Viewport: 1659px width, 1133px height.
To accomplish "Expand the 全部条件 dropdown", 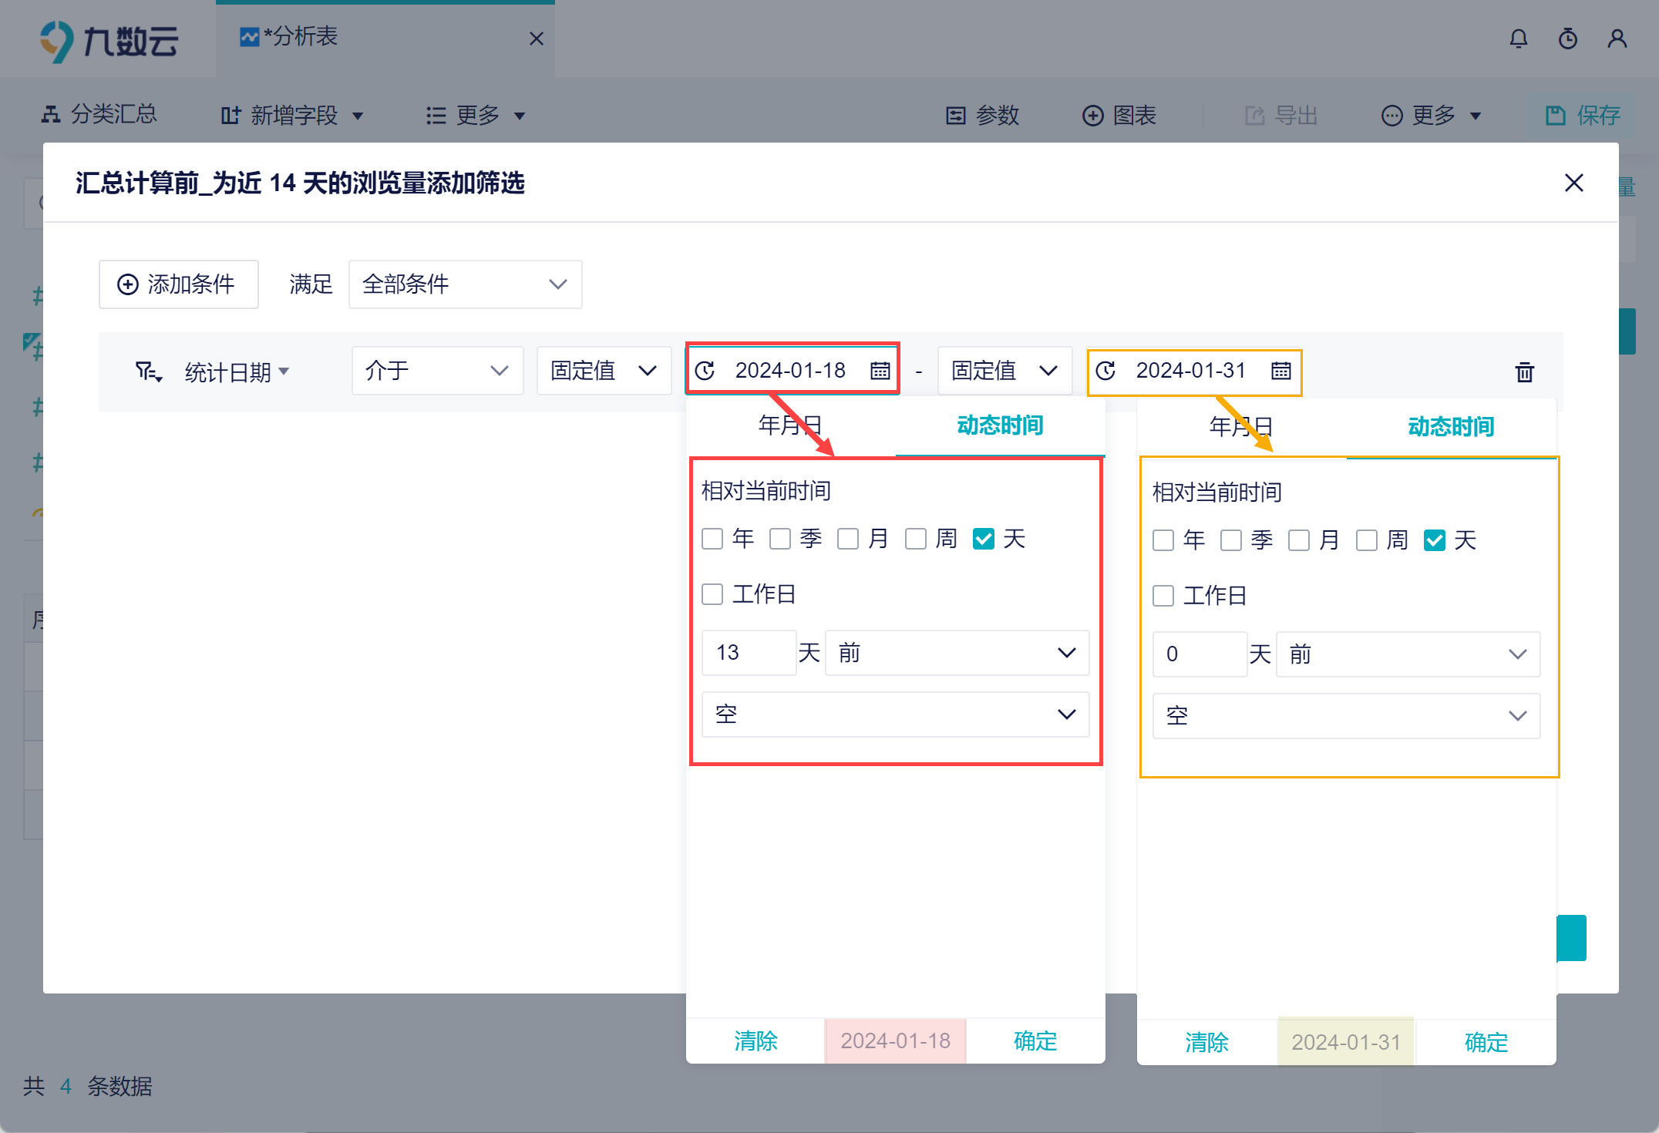I will [465, 284].
